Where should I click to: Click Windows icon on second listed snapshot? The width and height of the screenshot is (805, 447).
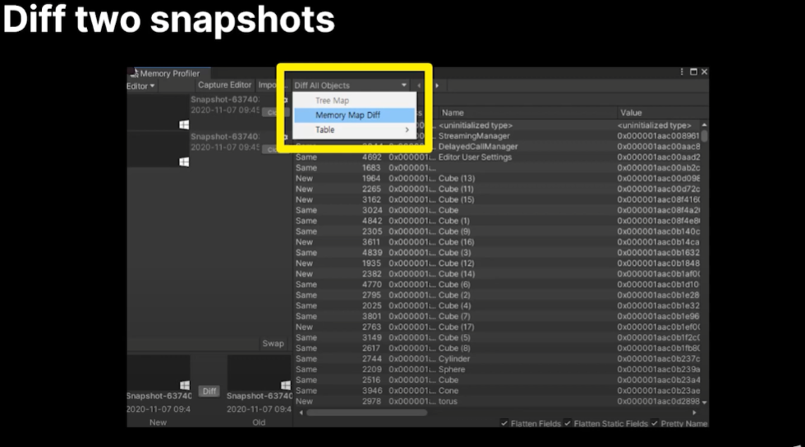(x=184, y=162)
